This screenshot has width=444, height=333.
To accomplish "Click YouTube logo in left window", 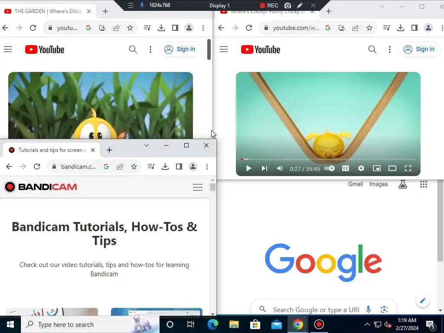I will click(x=45, y=49).
